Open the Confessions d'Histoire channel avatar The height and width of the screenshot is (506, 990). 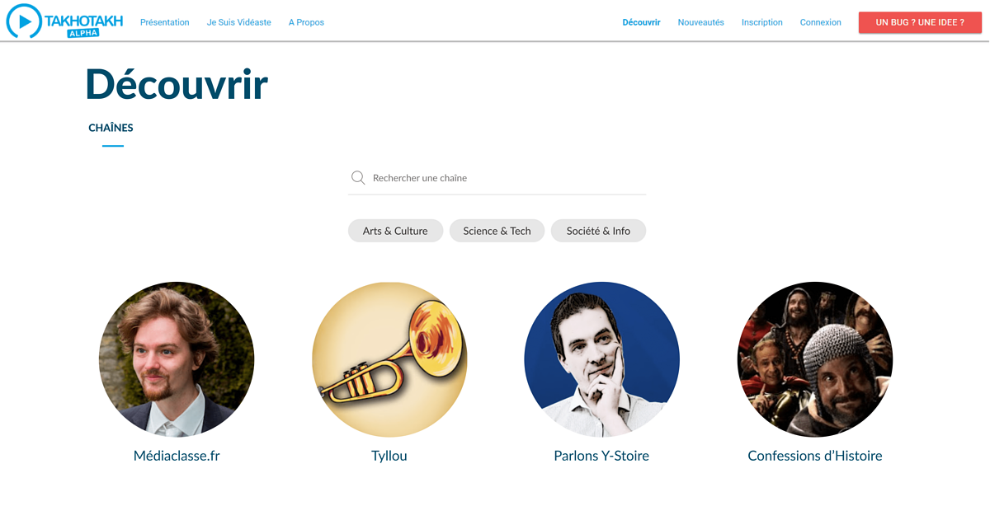click(815, 359)
